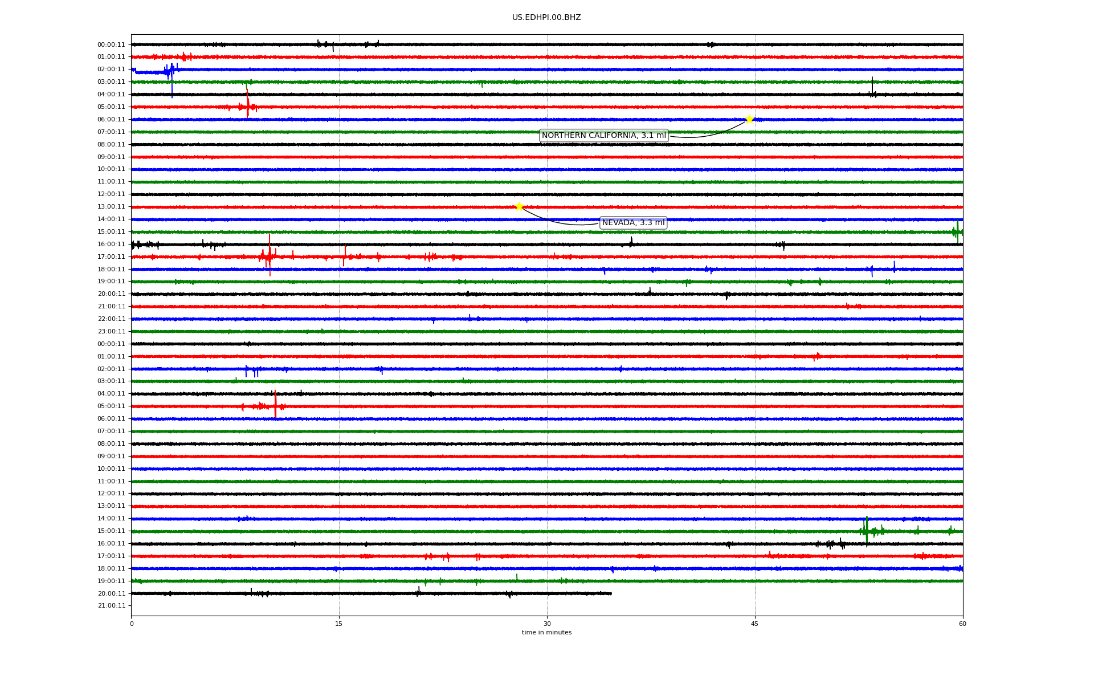The image size is (1094, 684).
Task: Click the 60 tick label on the time axis
Action: click(x=962, y=624)
